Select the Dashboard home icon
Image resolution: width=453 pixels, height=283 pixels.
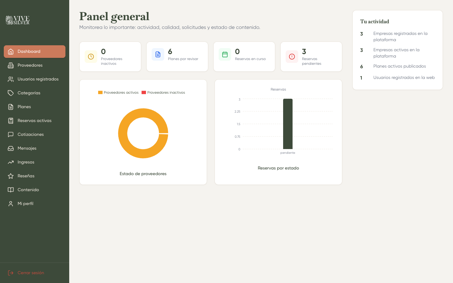click(11, 51)
